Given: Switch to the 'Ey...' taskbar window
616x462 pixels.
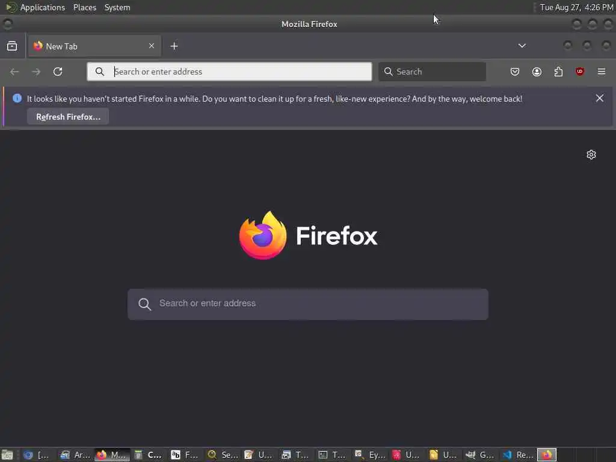Looking at the screenshot, I should click(370, 455).
